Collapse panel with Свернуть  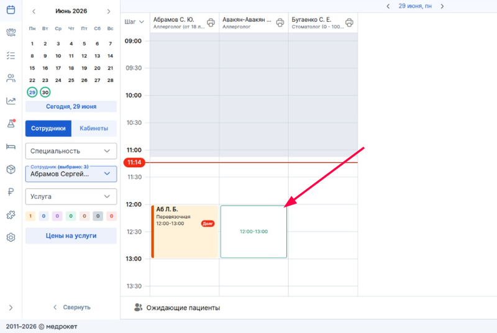[x=72, y=308]
